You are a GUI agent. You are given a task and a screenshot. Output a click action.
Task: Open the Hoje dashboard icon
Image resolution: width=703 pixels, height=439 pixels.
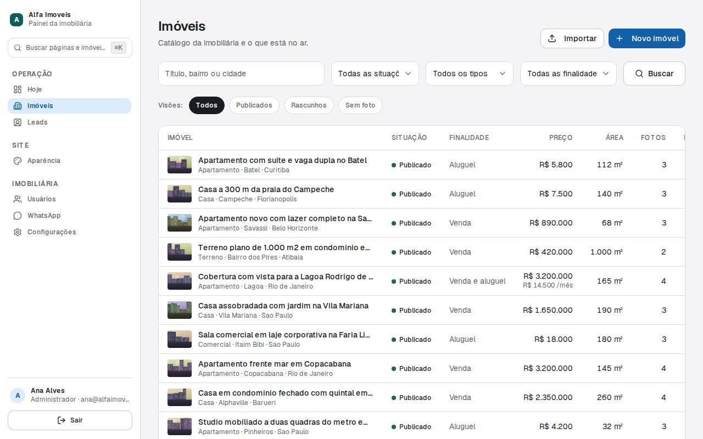coord(18,89)
